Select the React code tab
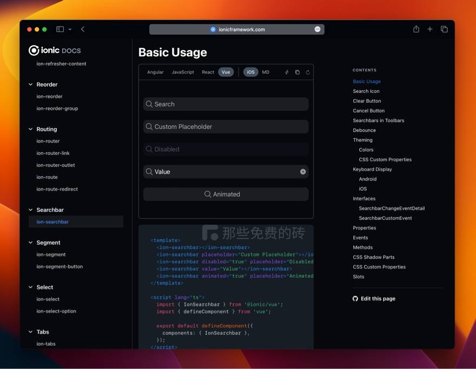Image resolution: width=476 pixels, height=369 pixels. click(208, 72)
